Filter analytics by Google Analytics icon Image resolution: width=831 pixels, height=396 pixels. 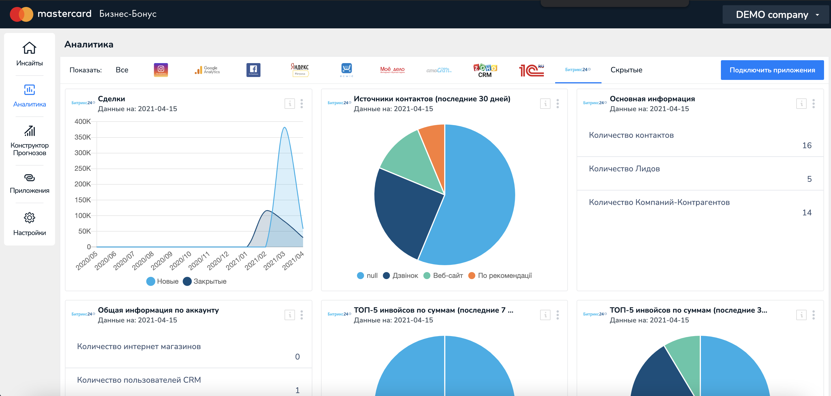click(x=207, y=70)
